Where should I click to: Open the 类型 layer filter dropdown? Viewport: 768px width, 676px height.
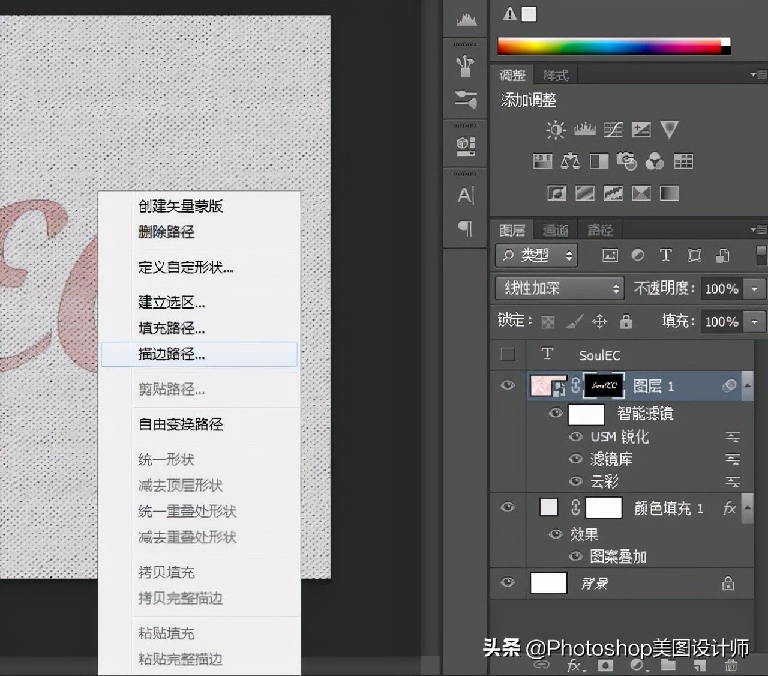[535, 255]
